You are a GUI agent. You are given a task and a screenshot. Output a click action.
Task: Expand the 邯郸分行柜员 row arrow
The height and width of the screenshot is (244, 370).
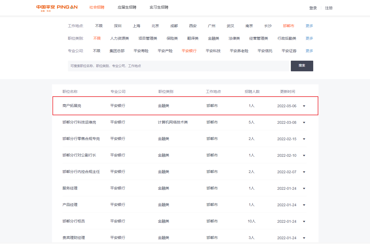[304, 222]
